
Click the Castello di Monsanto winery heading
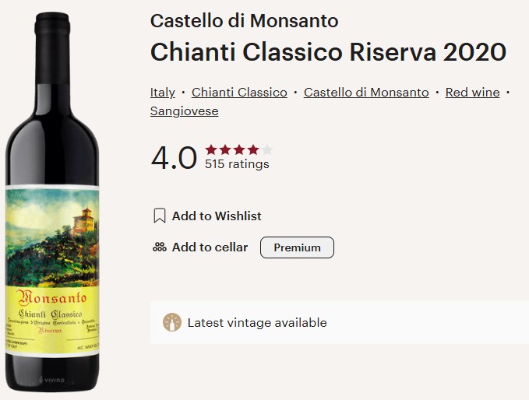(x=245, y=21)
